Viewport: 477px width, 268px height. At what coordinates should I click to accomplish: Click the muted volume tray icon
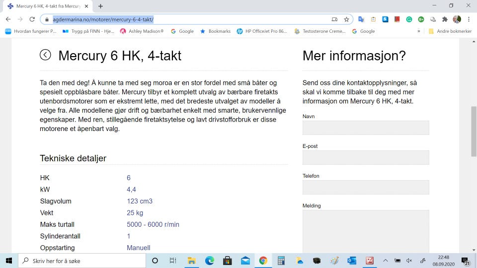(x=409, y=261)
